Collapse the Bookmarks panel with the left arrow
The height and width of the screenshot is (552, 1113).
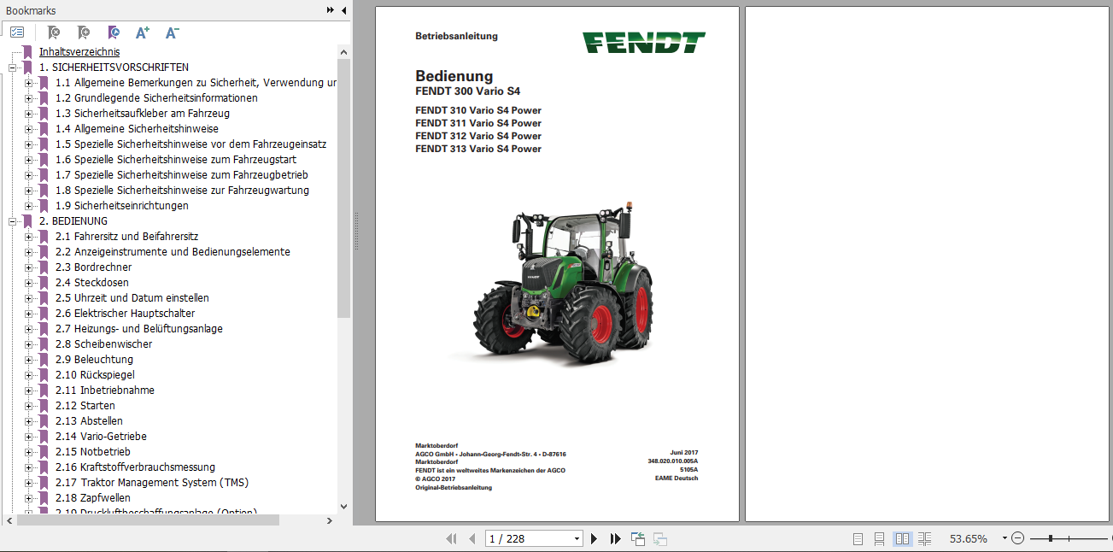[343, 10]
